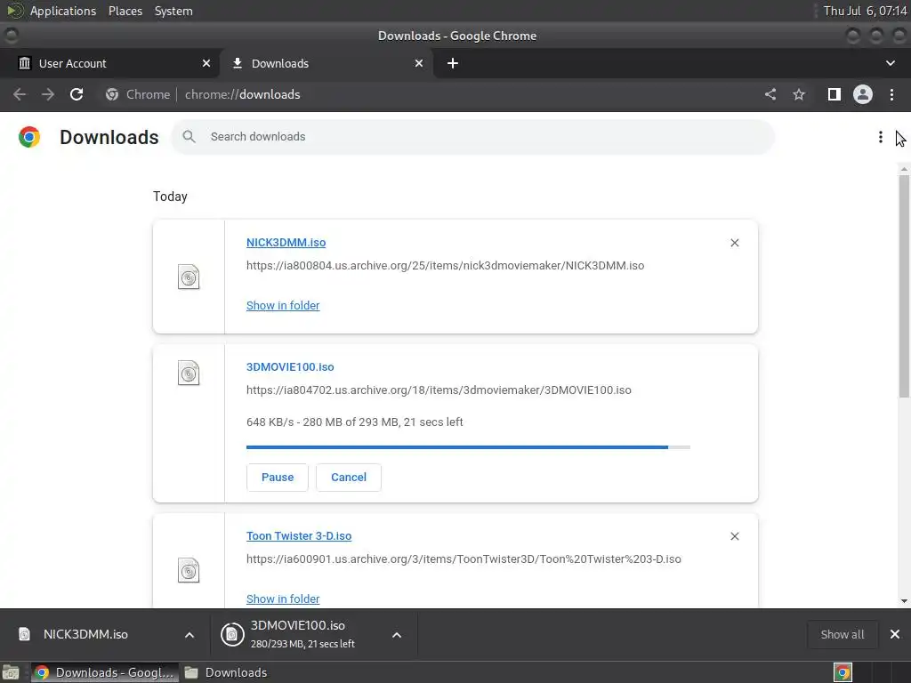Image resolution: width=911 pixels, height=683 pixels.
Task: Click the Today date heading
Action: [x=170, y=197]
